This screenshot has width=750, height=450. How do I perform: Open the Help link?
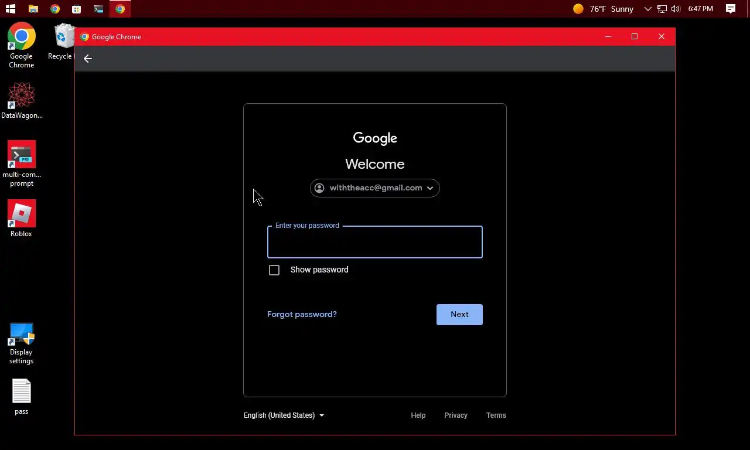coord(418,415)
